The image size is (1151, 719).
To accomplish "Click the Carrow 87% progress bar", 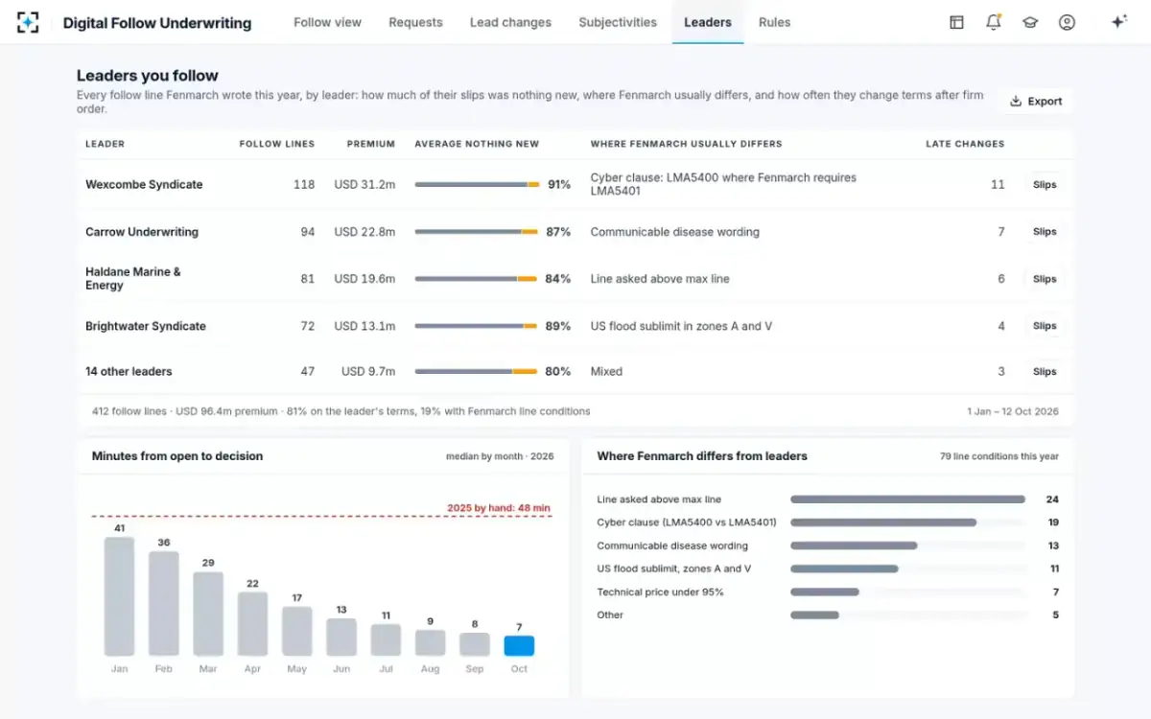I will pos(477,231).
